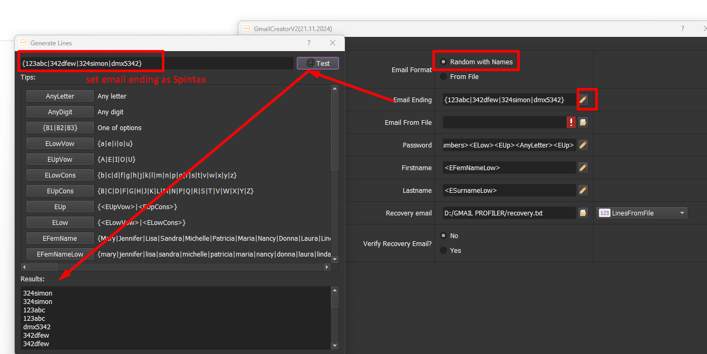Viewport: 707px width, 354px height.
Task: Insert the ELowVow macro
Action: 60,144
